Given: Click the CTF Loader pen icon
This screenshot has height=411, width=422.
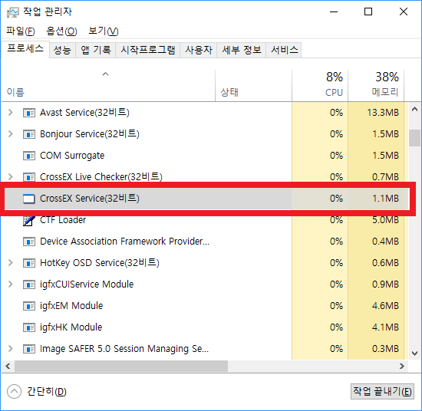Looking at the screenshot, I should [29, 221].
